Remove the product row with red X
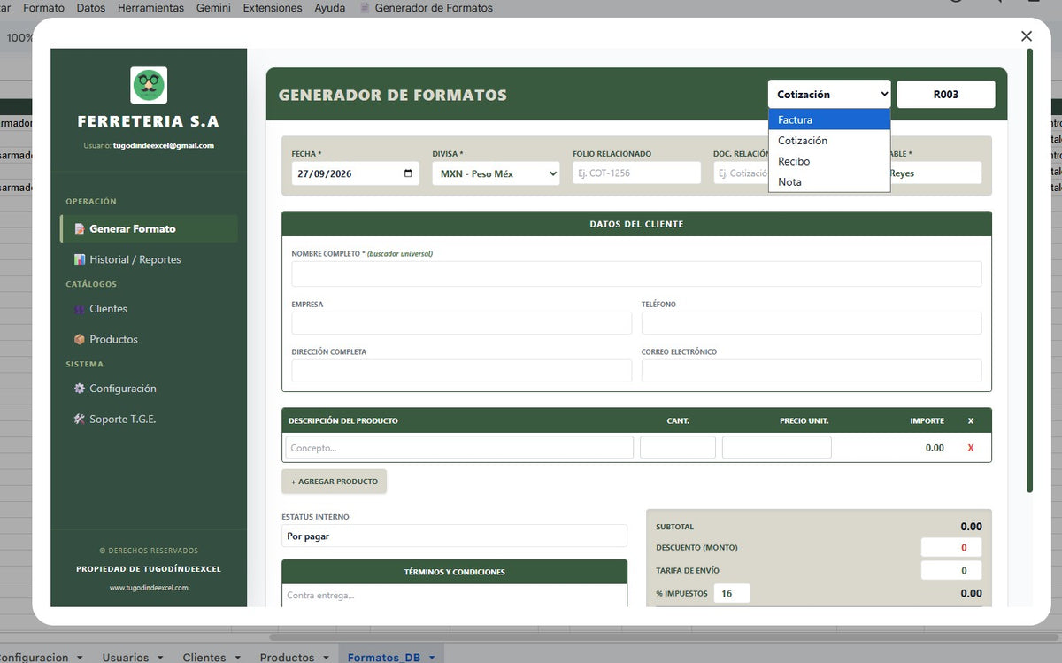Viewport: 1062px width, 663px height. pos(971,448)
